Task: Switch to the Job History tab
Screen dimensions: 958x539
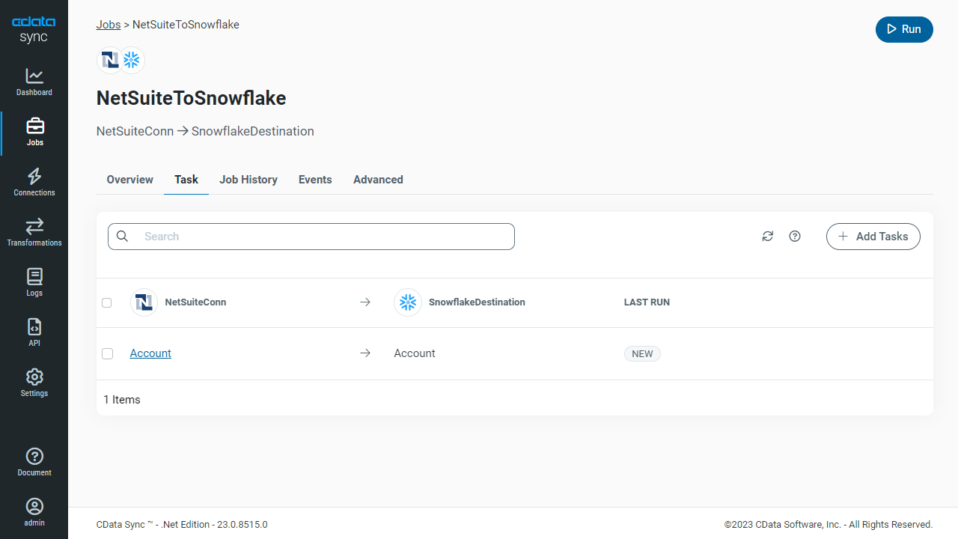Action: coord(248,180)
